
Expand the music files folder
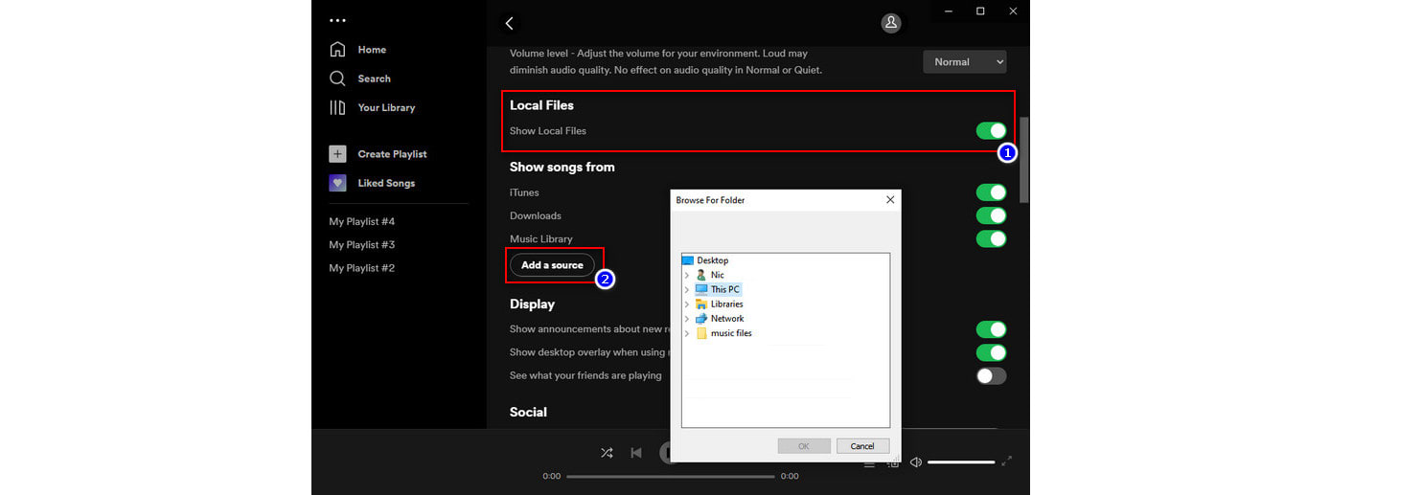[x=686, y=333]
